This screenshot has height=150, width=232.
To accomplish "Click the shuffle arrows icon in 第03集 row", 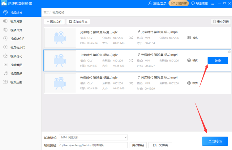I will pos(131,83).
